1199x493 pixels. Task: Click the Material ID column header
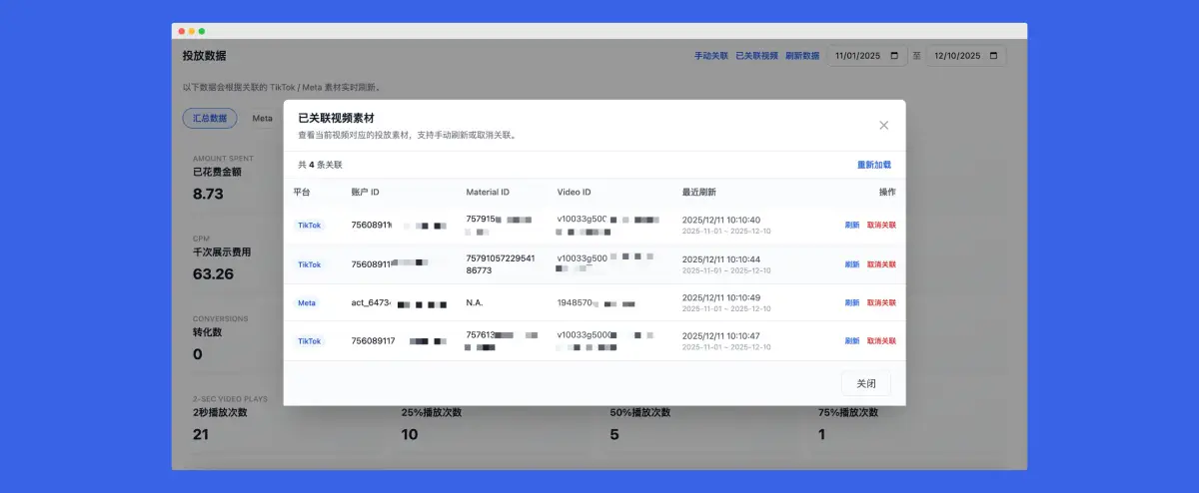coord(488,192)
